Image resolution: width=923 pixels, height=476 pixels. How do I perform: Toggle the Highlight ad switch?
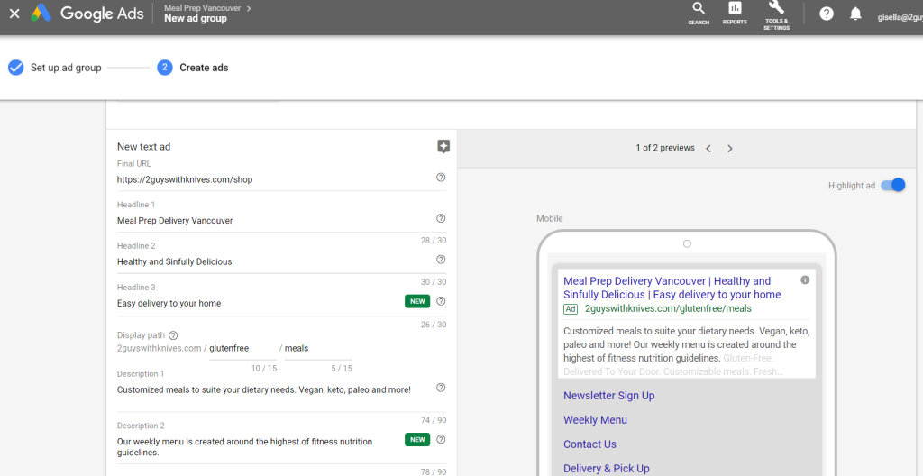(892, 186)
